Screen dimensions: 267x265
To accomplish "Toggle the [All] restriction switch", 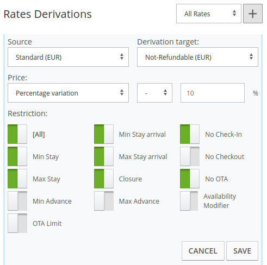I will pyautogui.click(x=17, y=134).
